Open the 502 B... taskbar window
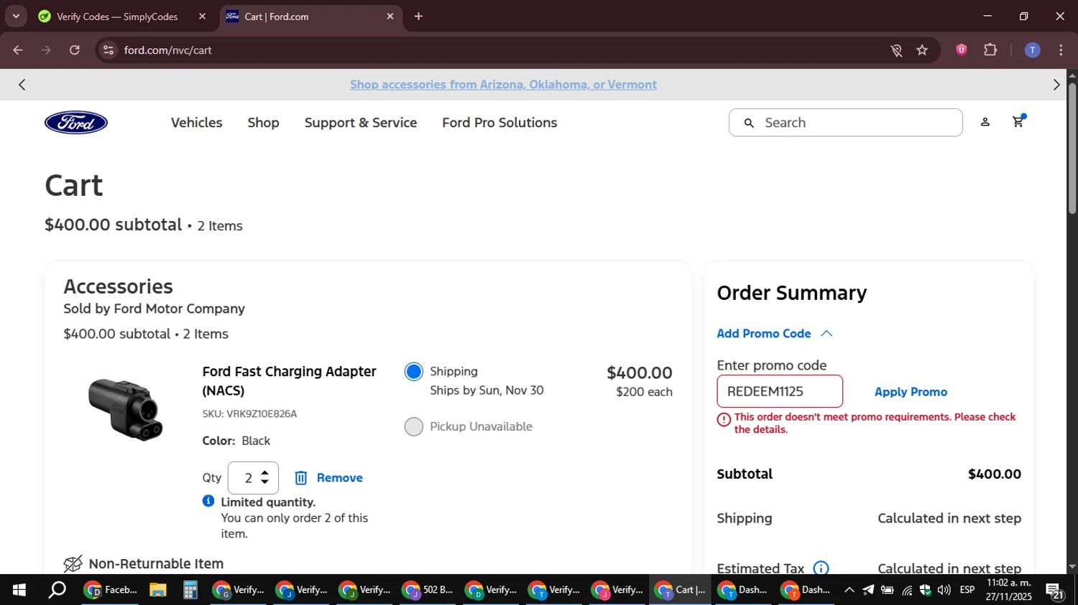Screen dimensions: 1078x605 pos(428,590)
